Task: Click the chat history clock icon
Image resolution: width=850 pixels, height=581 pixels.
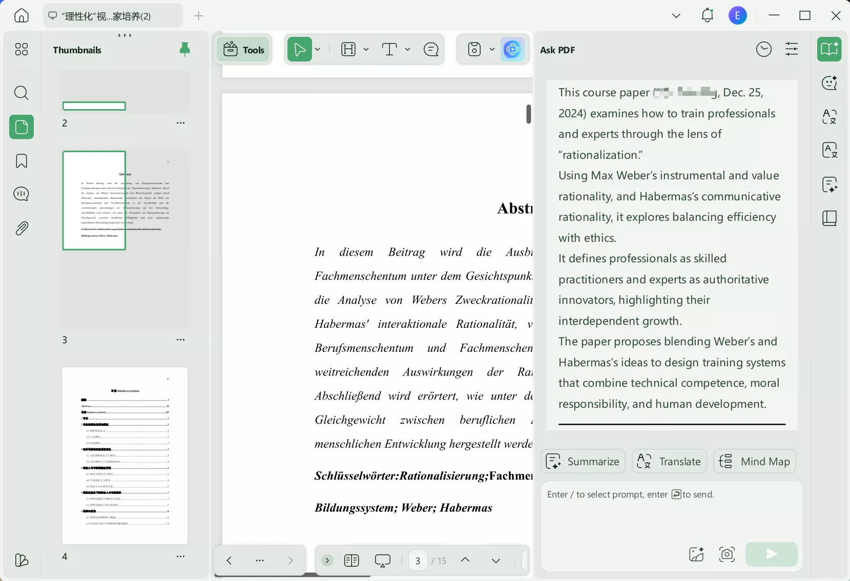Action: tap(764, 49)
